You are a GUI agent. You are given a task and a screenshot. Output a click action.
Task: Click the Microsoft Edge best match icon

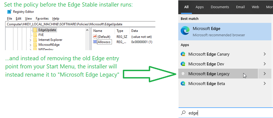pos(185,31)
